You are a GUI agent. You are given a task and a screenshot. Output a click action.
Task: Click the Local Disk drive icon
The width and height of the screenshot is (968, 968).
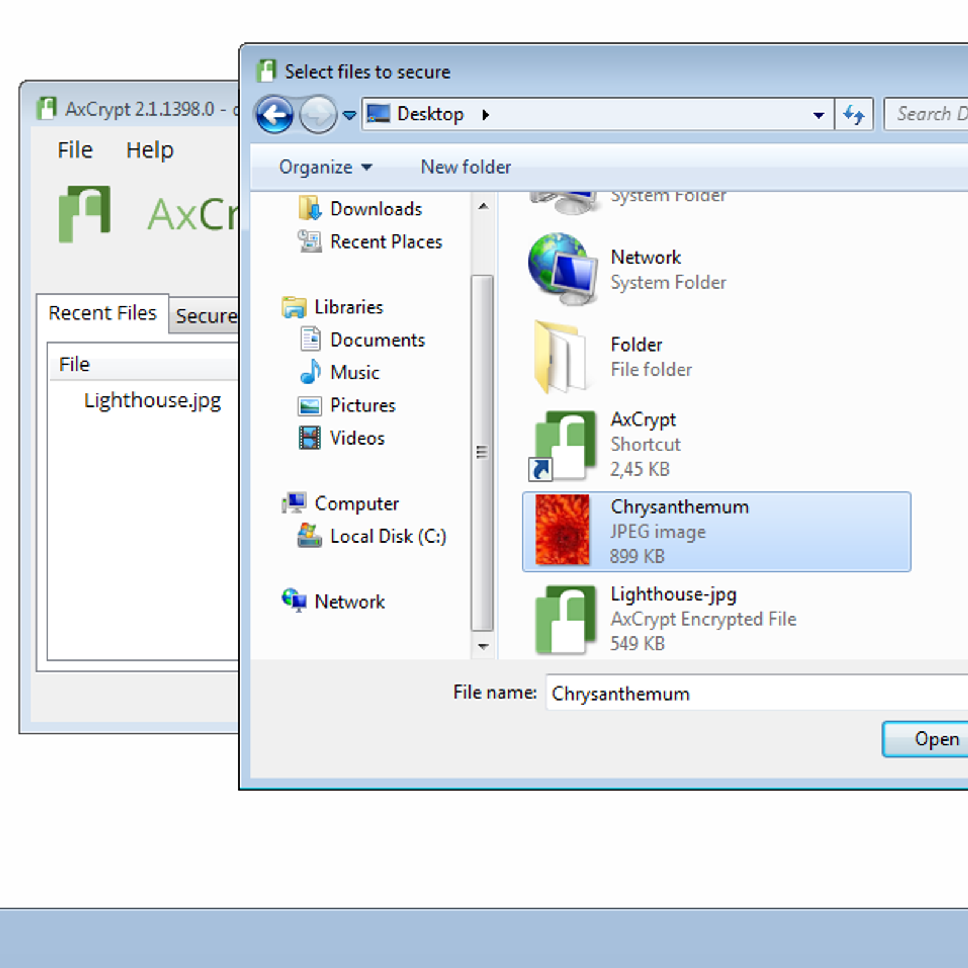click(310, 535)
